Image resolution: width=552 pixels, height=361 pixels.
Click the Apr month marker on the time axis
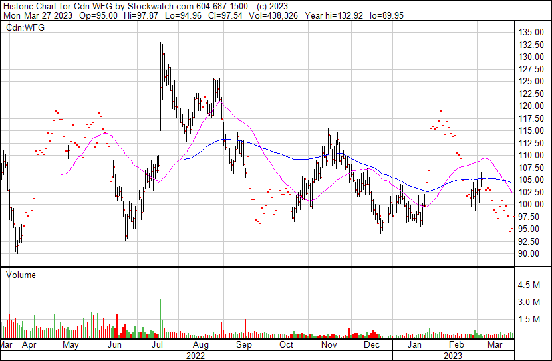[29, 346]
